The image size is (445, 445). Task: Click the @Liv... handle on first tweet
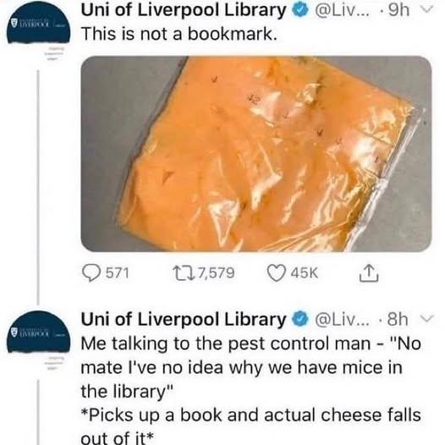pyautogui.click(x=343, y=11)
